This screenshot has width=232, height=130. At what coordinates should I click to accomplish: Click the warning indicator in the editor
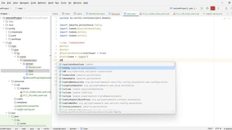[x=225, y=18]
